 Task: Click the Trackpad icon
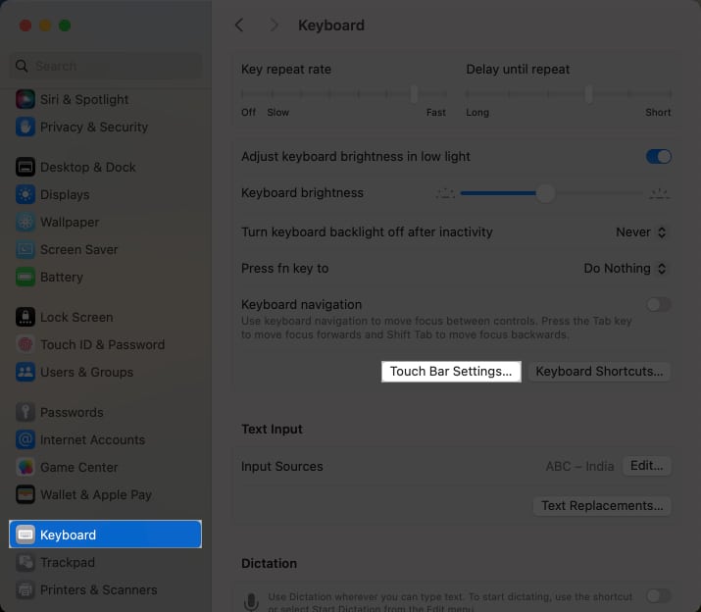click(x=25, y=562)
